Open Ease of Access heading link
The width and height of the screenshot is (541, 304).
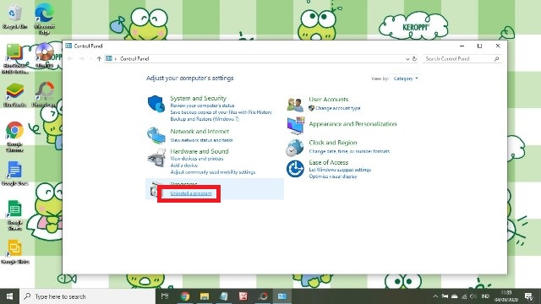pyautogui.click(x=329, y=162)
